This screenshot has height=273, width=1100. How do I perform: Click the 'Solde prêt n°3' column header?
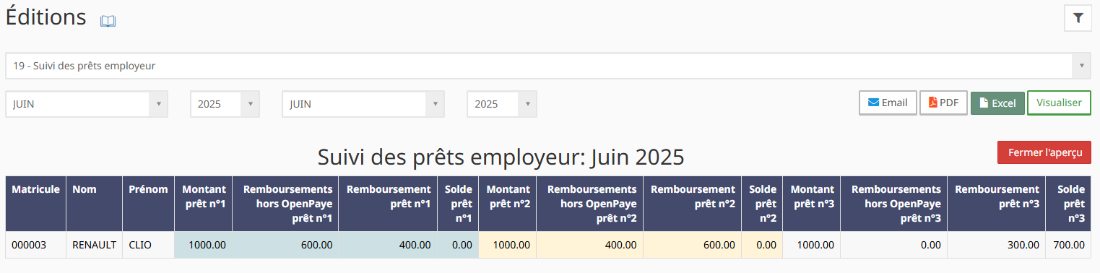pos(1068,203)
